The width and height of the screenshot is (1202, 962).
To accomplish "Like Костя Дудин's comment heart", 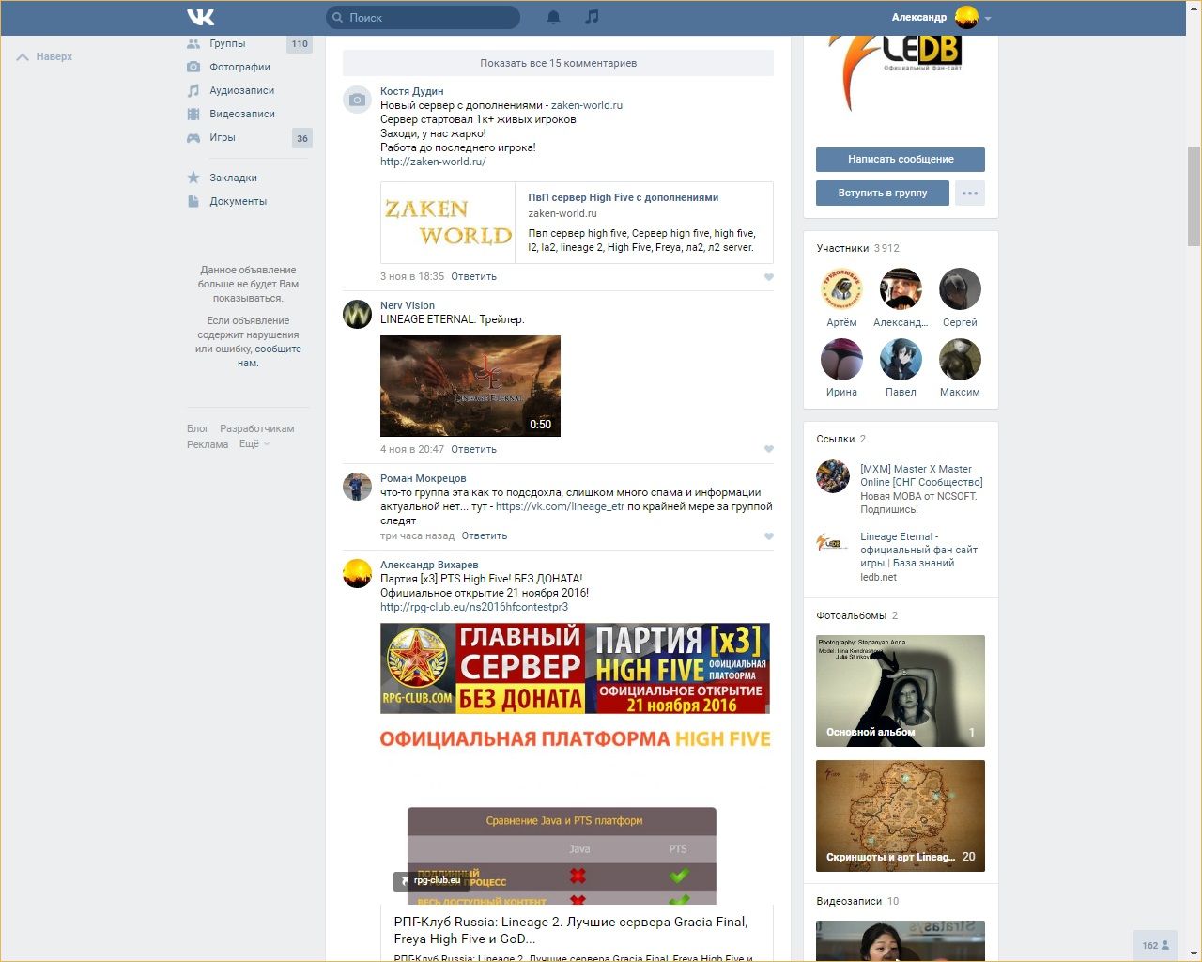I will click(x=769, y=277).
